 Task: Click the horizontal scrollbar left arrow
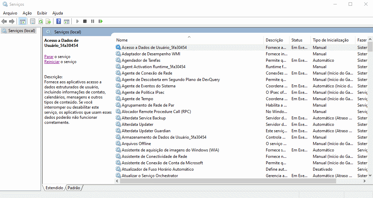pyautogui.click(x=117, y=181)
